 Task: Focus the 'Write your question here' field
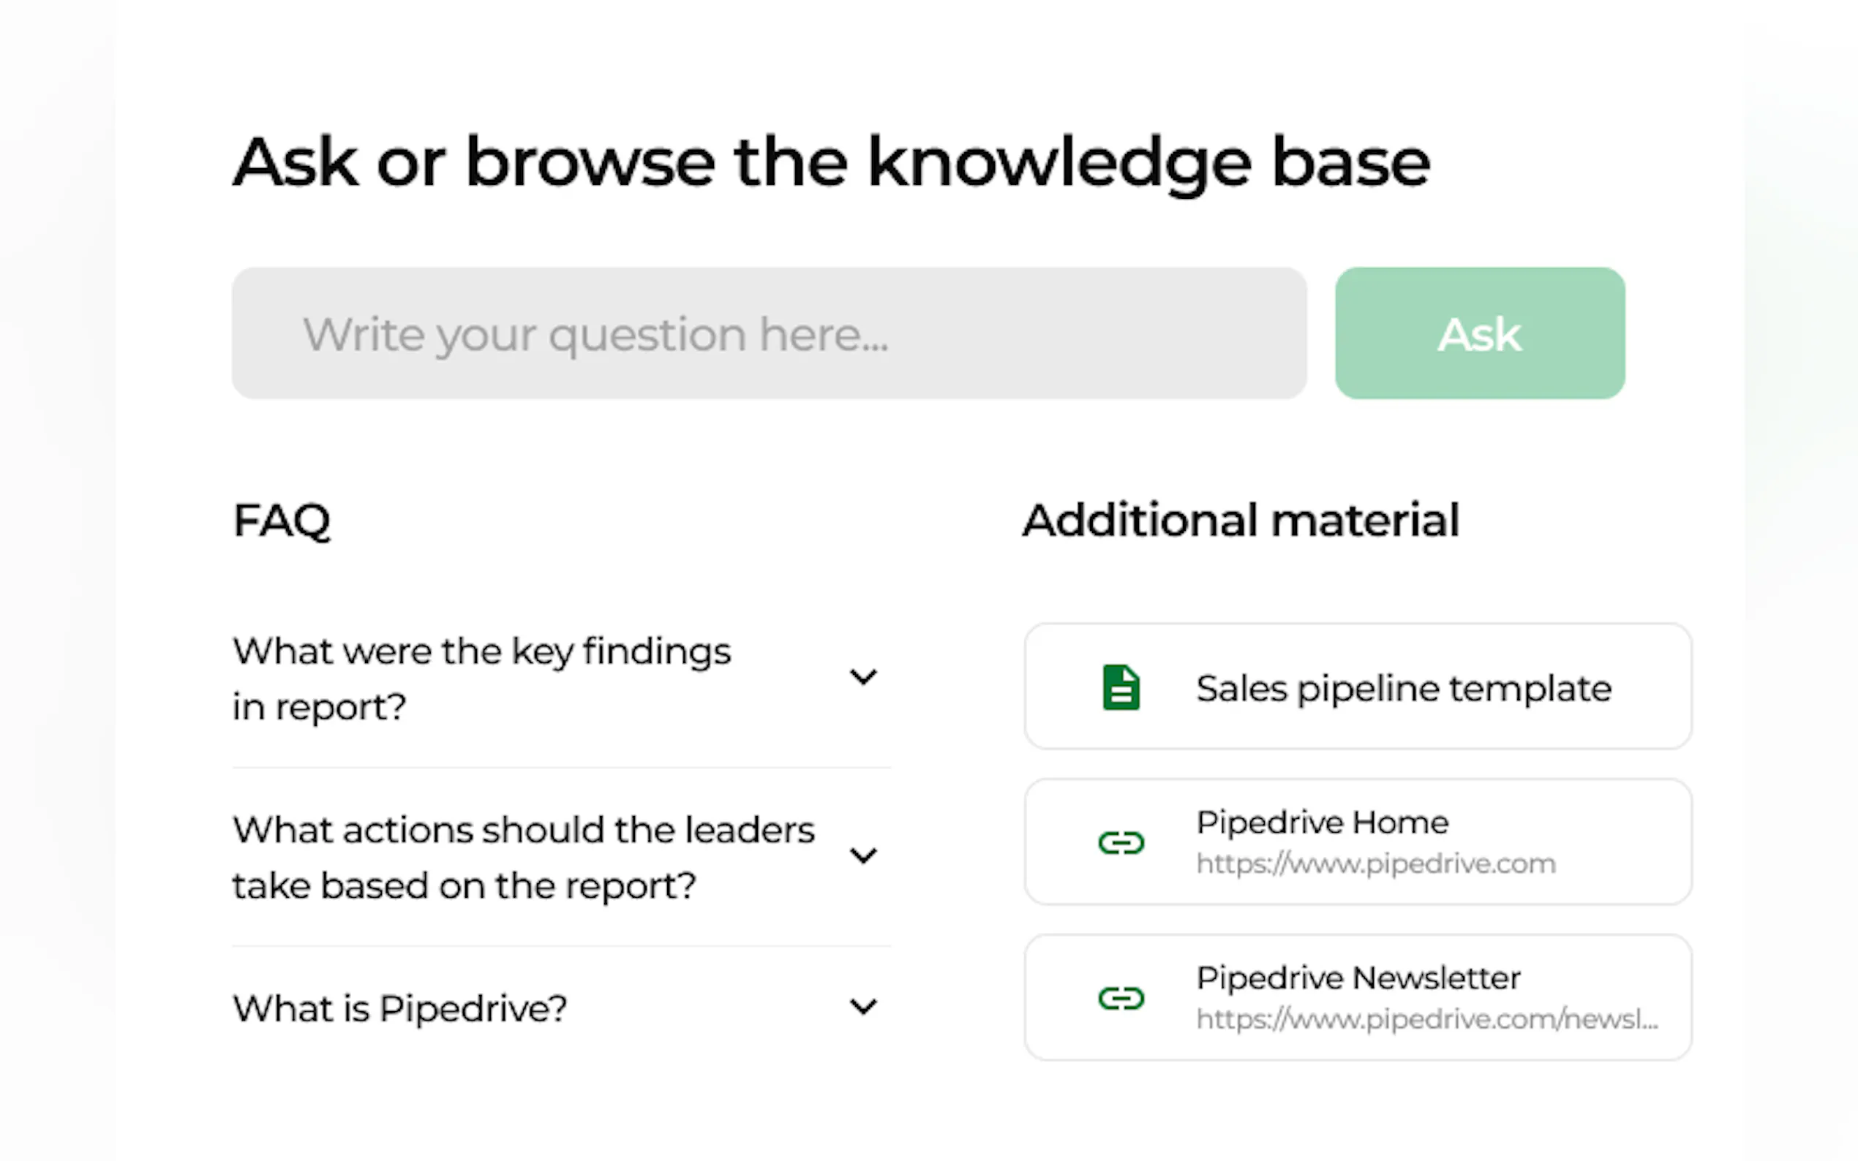pos(768,333)
